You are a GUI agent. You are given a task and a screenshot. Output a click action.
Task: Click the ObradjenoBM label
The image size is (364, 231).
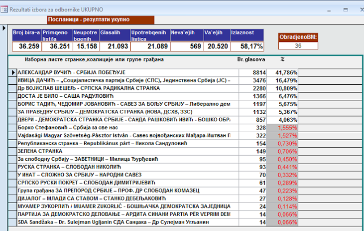tap(298, 37)
